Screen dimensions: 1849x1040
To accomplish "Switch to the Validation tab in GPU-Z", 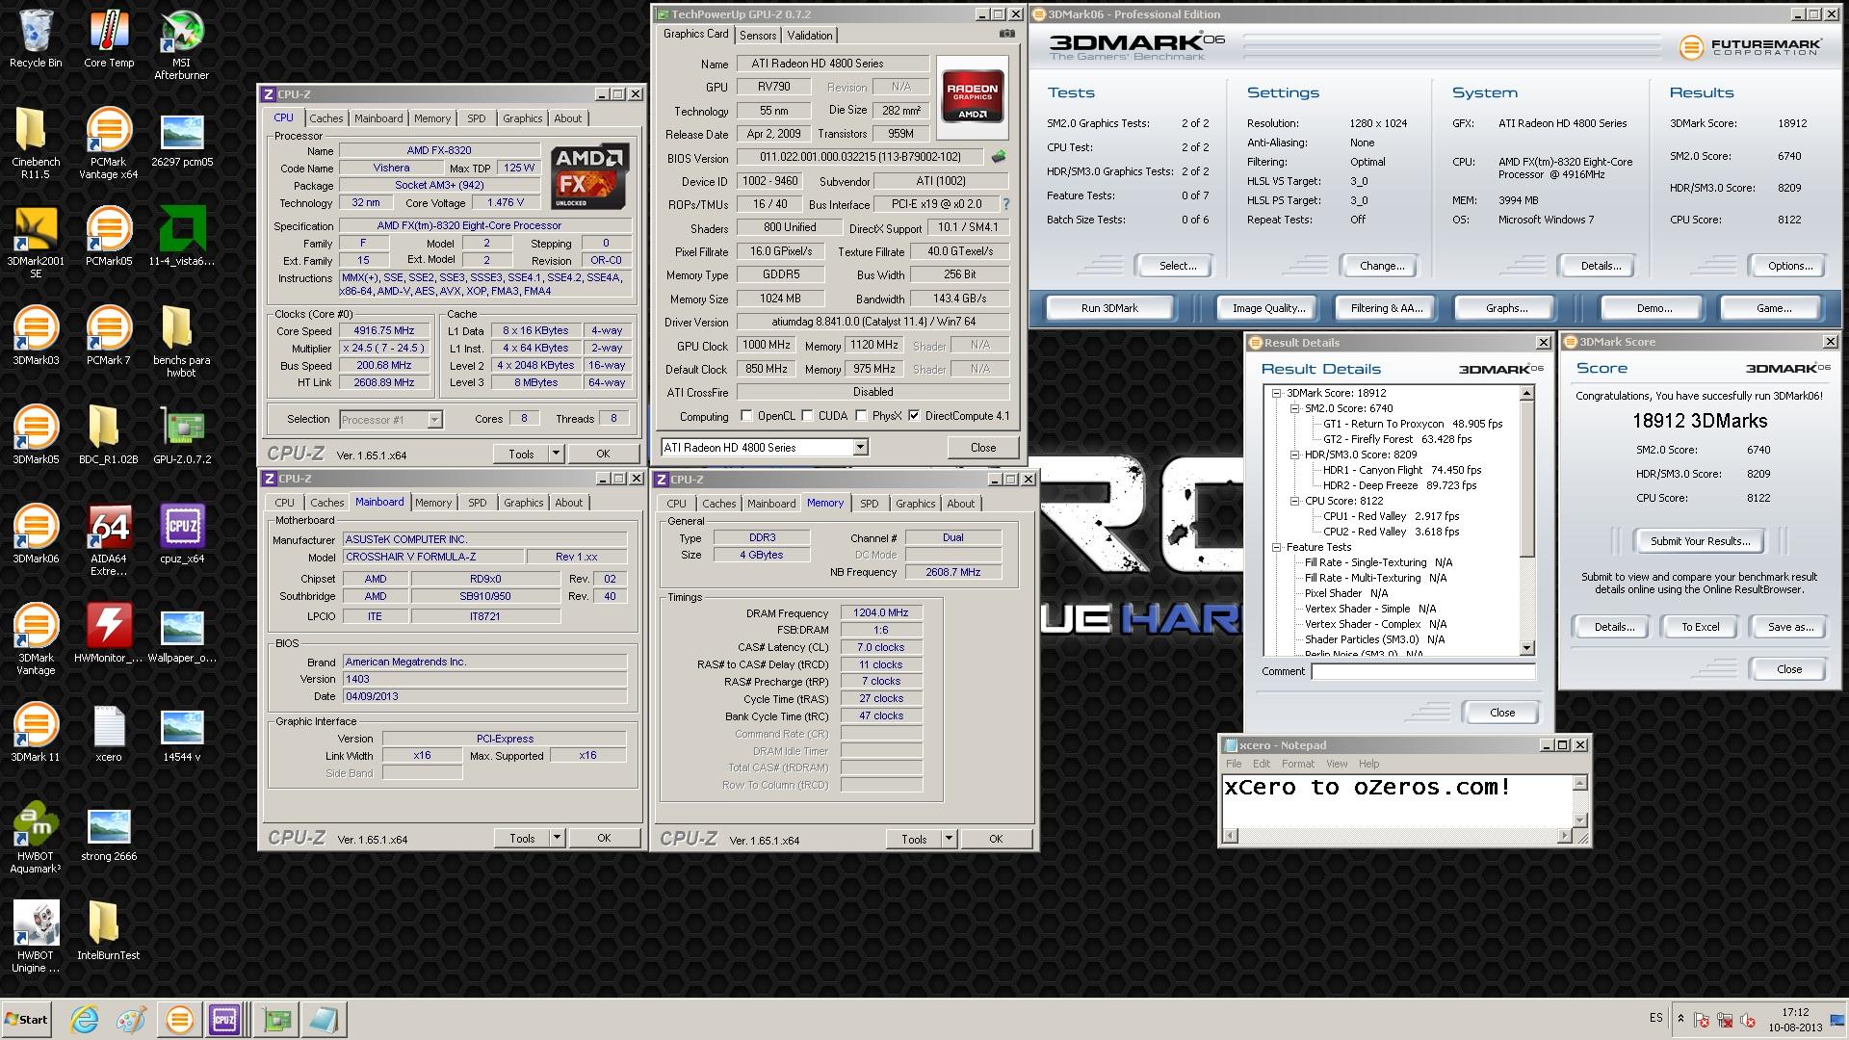I will (x=810, y=36).
